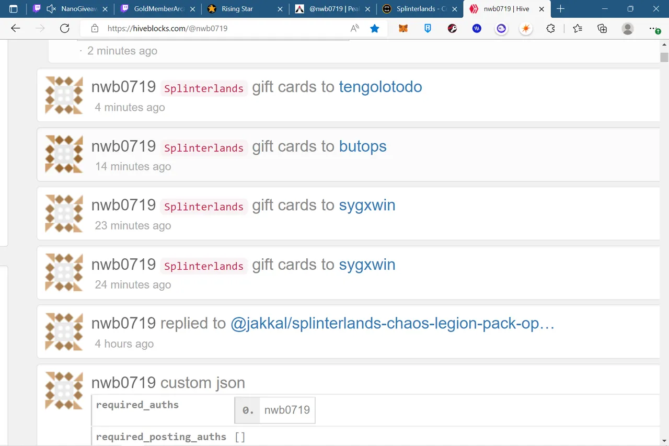Image resolution: width=669 pixels, height=446 pixels.
Task: Click Splinterlands tag in tengolotodo row
Action: [x=204, y=88]
